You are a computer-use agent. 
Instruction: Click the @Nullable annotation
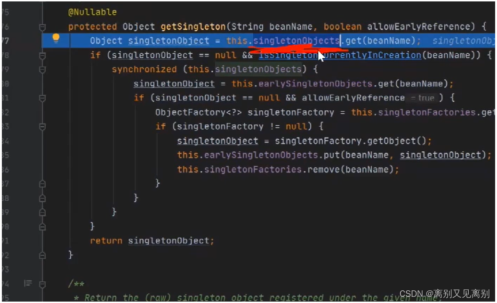[93, 12]
